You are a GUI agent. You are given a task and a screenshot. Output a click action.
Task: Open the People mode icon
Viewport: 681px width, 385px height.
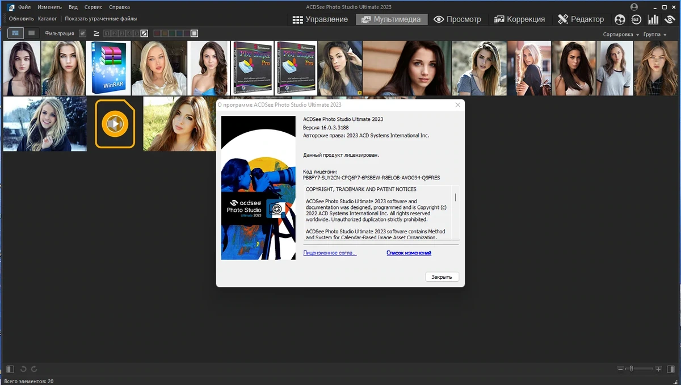click(x=620, y=19)
